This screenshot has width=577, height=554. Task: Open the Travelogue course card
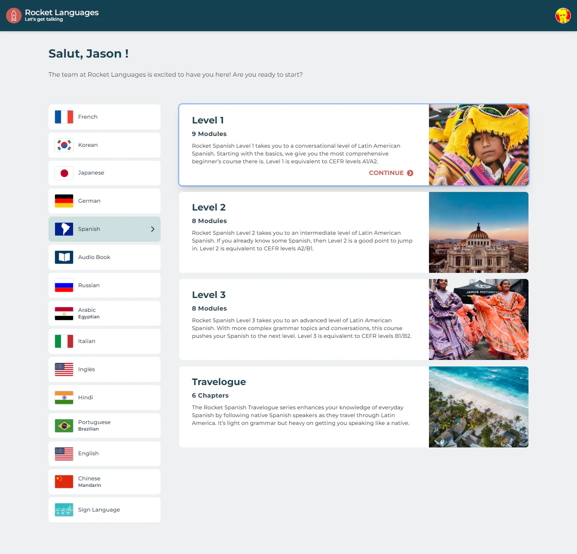click(x=303, y=407)
